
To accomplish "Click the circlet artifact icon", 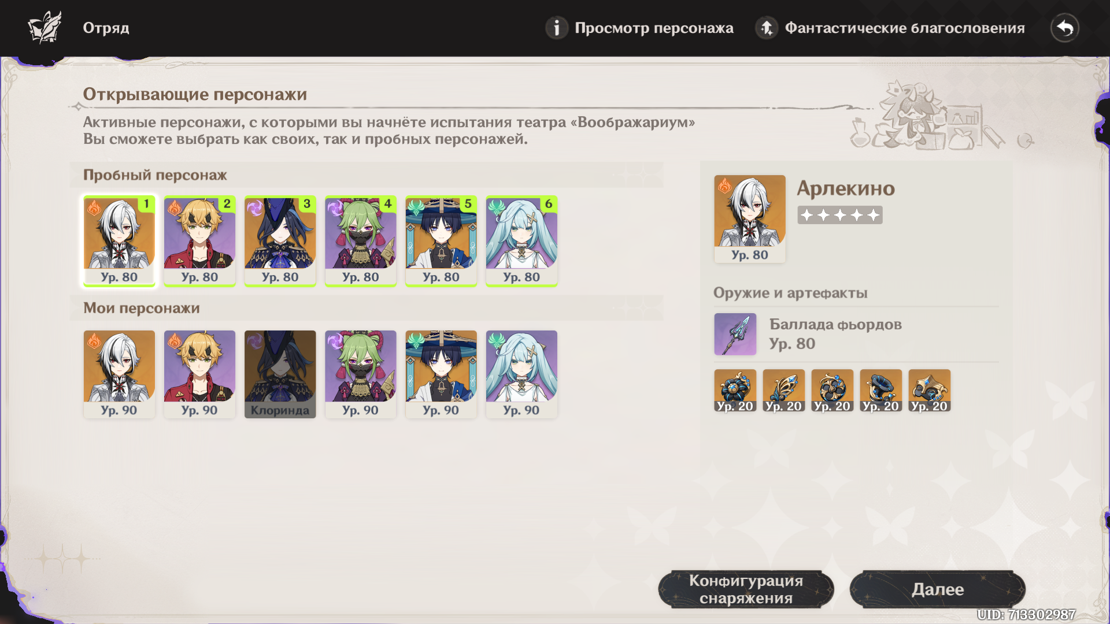I will click(x=929, y=391).
